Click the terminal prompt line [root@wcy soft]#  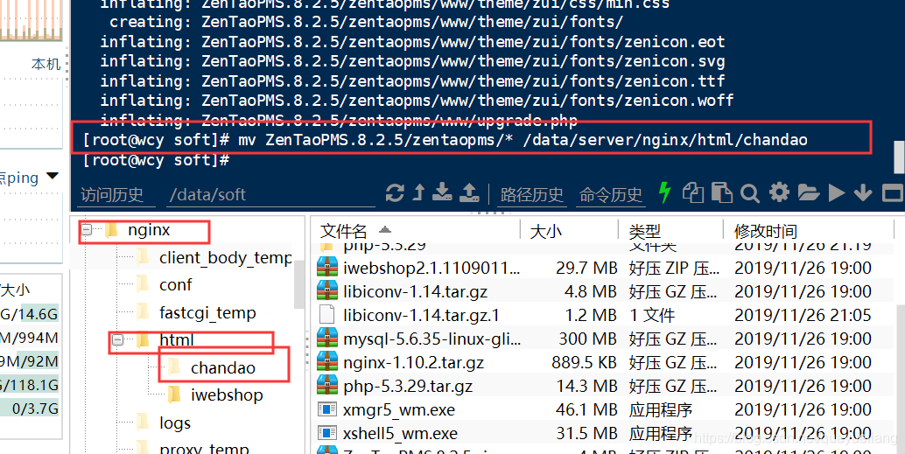click(156, 160)
